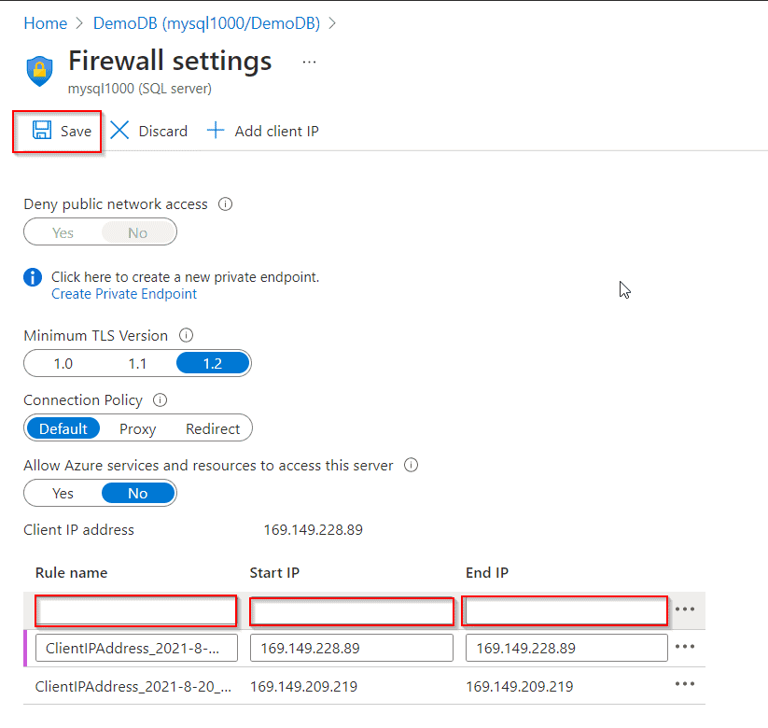Click the empty Rule name input field
768x728 pixels.
(x=134, y=609)
